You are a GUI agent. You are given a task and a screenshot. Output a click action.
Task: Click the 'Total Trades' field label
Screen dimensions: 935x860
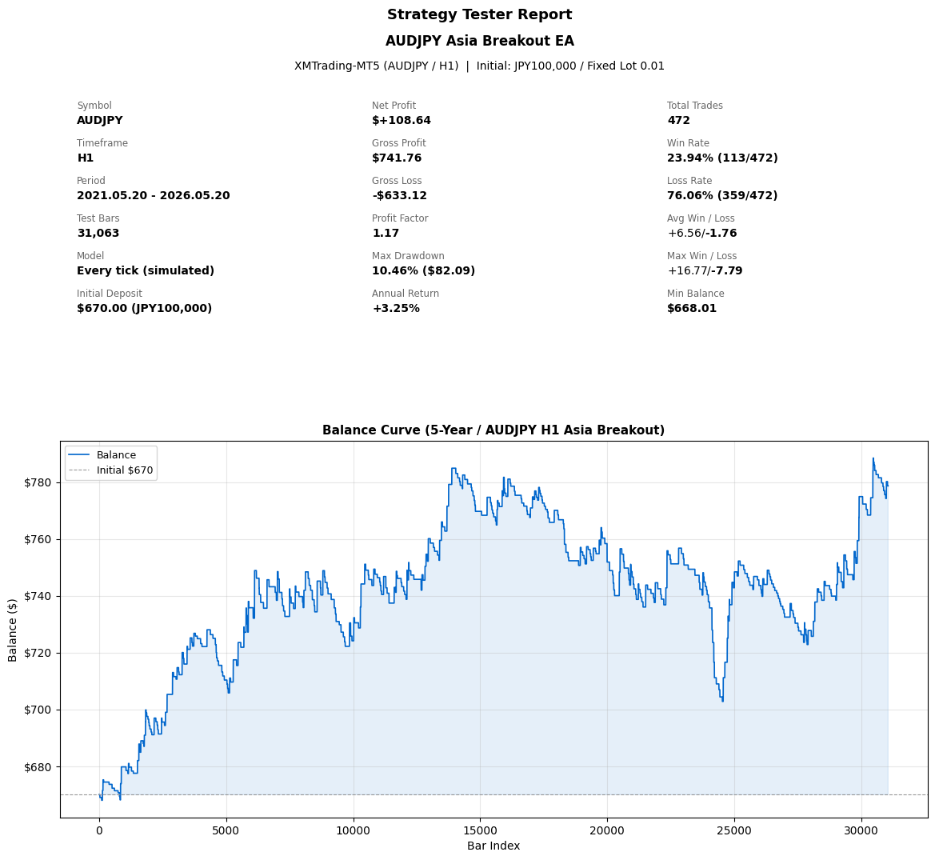(x=695, y=106)
